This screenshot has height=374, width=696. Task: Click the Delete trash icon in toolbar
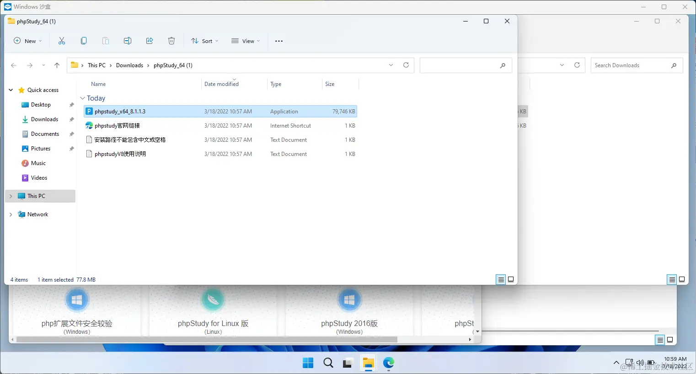[171, 41]
